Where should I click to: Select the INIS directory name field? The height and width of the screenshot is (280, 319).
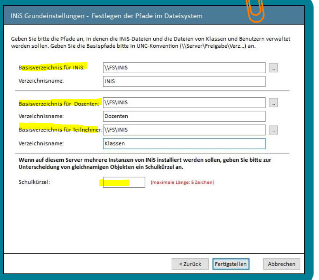point(184,81)
